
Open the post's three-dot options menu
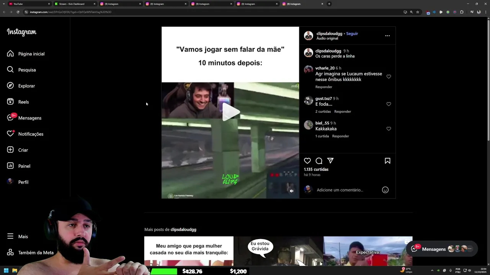point(387,36)
